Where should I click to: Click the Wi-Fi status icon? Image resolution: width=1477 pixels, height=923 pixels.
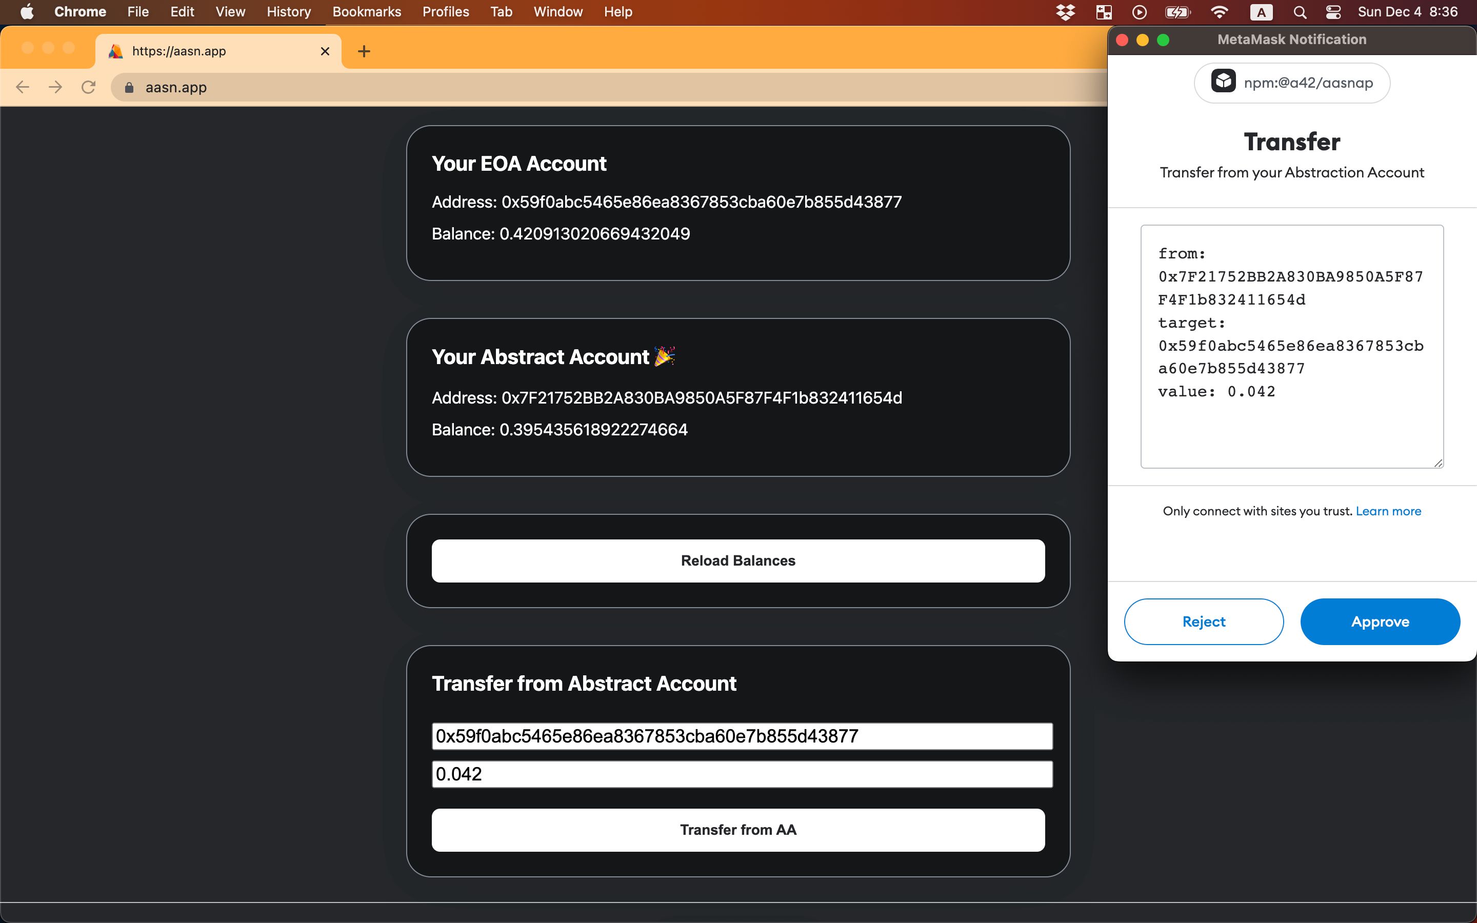tap(1219, 12)
